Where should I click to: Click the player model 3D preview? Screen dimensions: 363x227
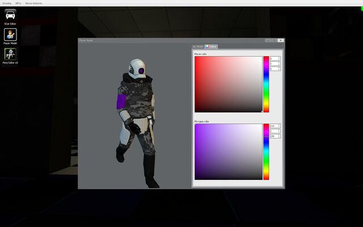[135, 116]
